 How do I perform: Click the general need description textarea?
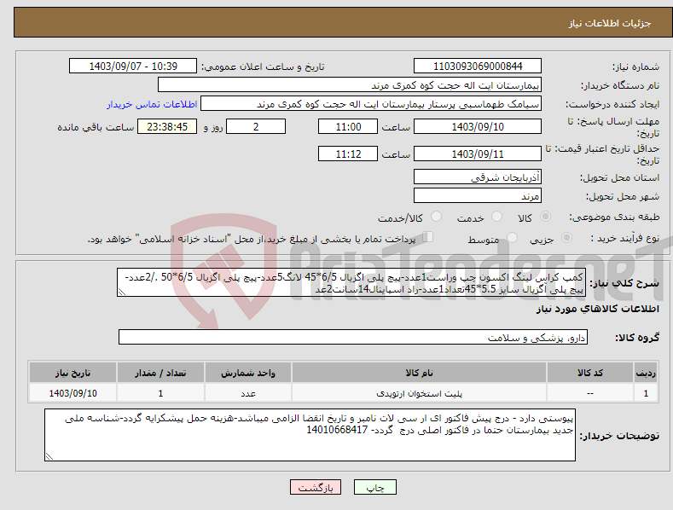pyautogui.click(x=351, y=282)
